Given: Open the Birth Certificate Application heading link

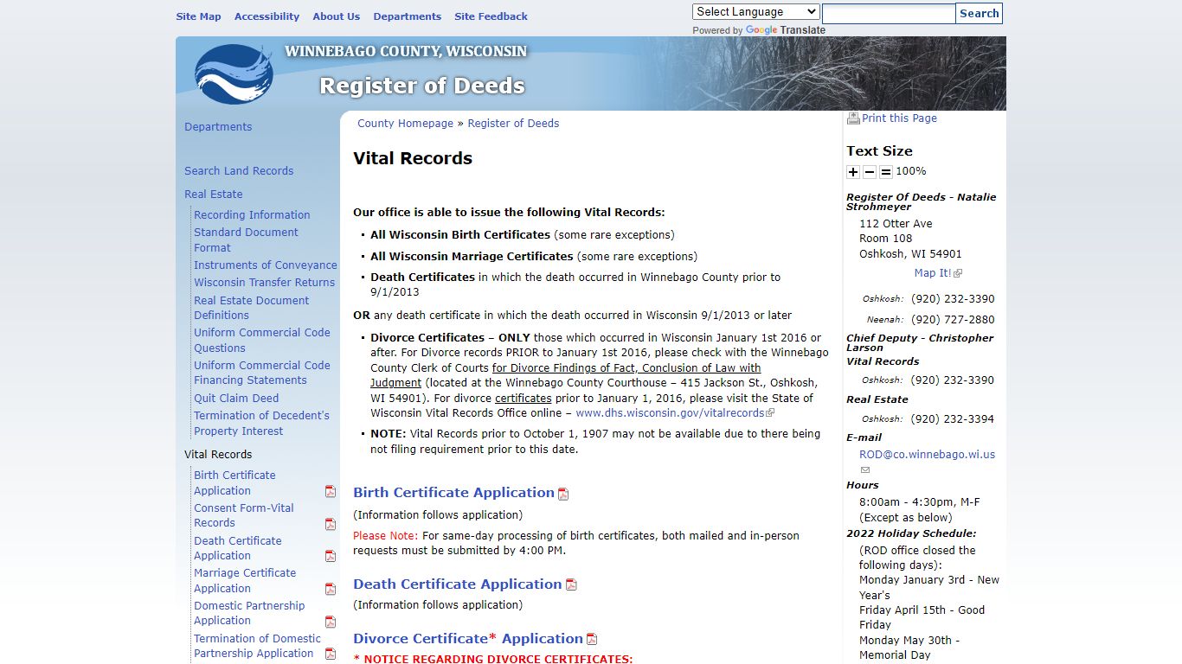Looking at the screenshot, I should 453,493.
